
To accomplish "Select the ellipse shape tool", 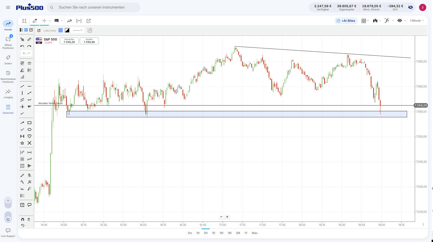I will tap(29, 130).
